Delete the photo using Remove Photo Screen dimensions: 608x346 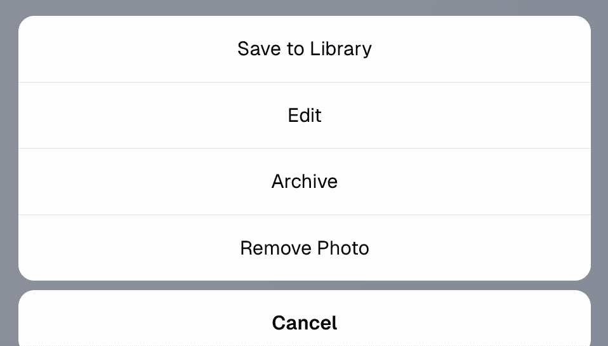coord(305,248)
